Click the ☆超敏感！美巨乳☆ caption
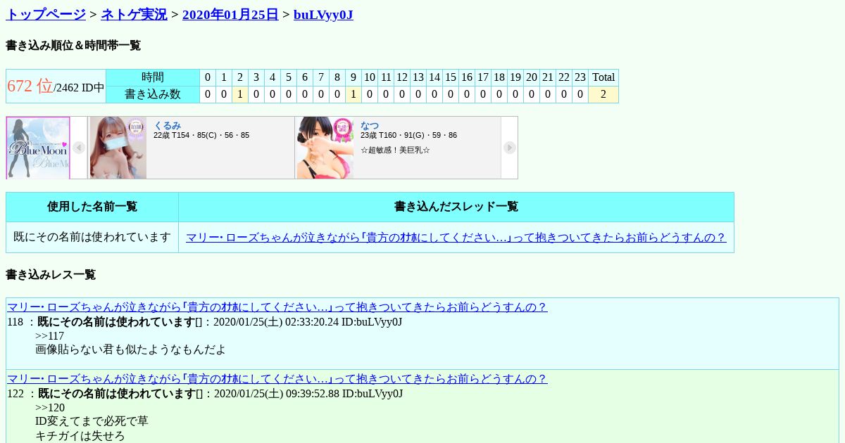Image resolution: width=845 pixels, height=443 pixels. click(x=395, y=150)
